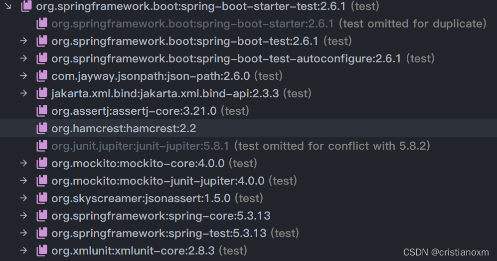
Task: Click library icon of assertj-core:3.21.0
Action: pos(42,111)
